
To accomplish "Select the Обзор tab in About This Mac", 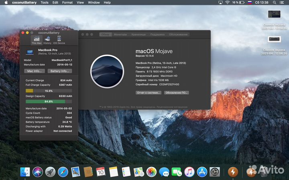I will click(x=105, y=34).
